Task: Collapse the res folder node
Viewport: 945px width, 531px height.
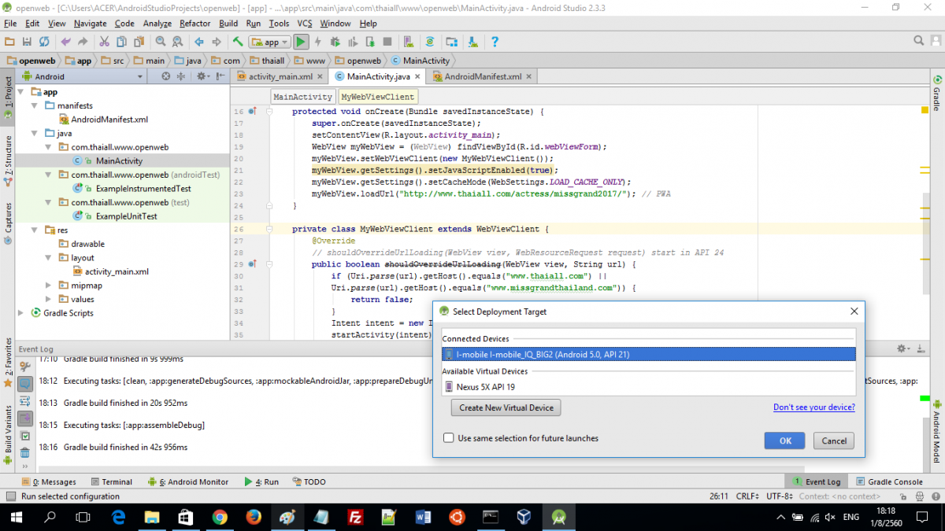Action: 35,230
